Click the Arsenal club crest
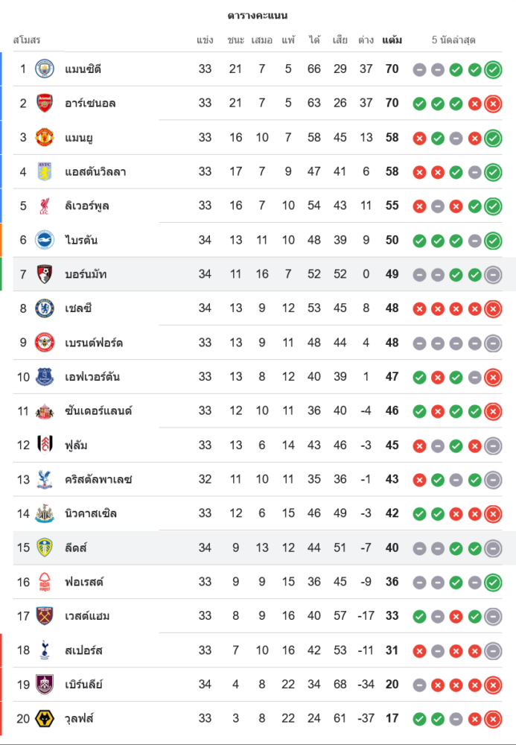The height and width of the screenshot is (745, 516). pyautogui.click(x=45, y=104)
